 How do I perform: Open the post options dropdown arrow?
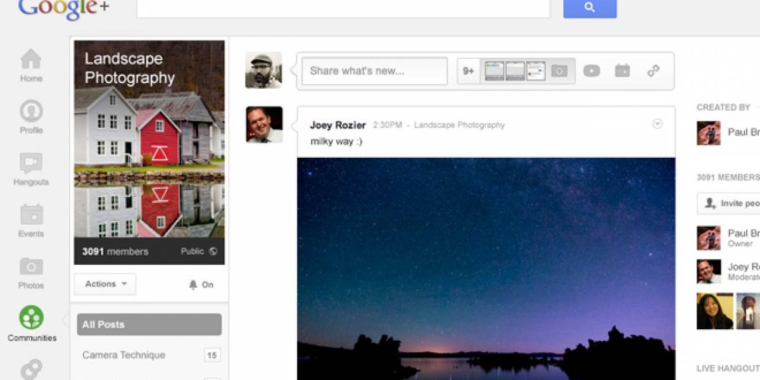pos(657,124)
